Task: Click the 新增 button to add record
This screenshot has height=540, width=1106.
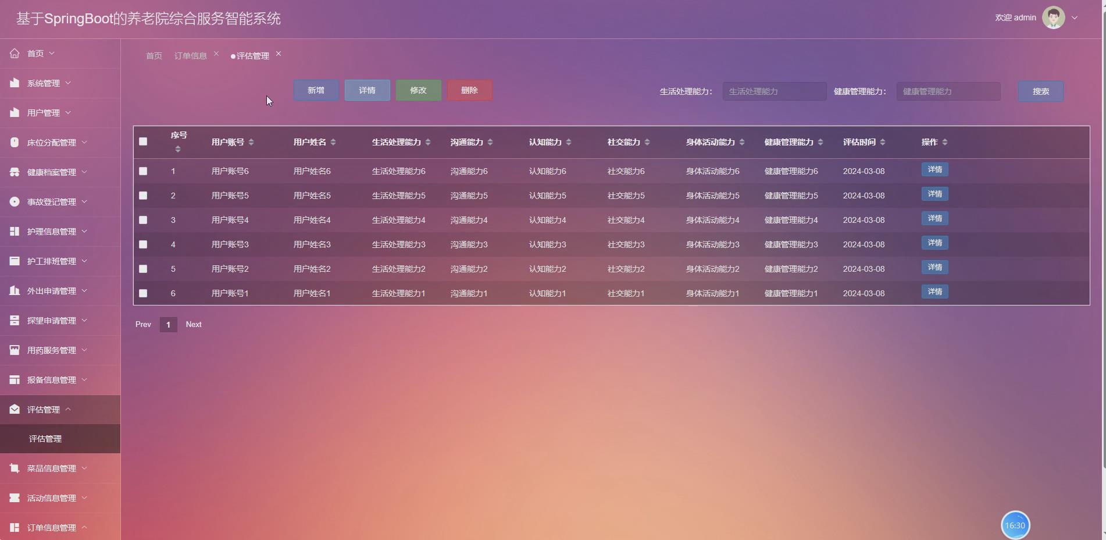Action: [x=316, y=90]
